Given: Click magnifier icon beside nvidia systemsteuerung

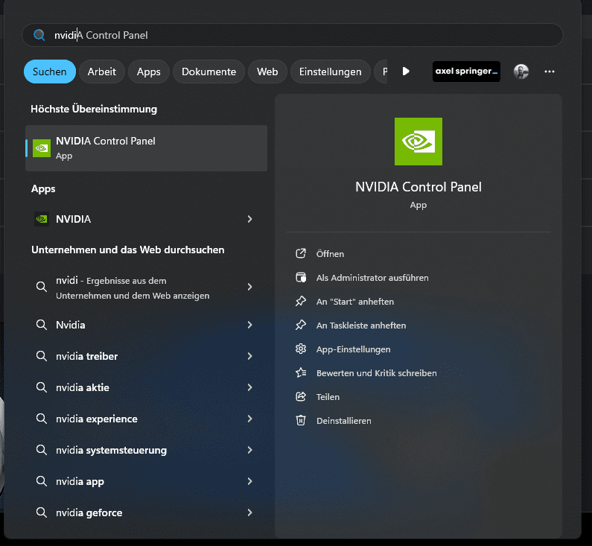Looking at the screenshot, I should (x=42, y=450).
